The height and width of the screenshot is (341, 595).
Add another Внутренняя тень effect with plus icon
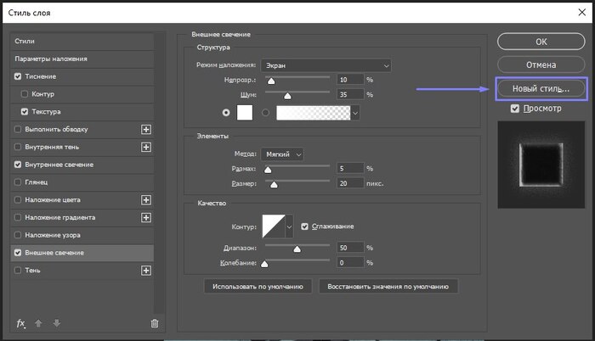[145, 147]
